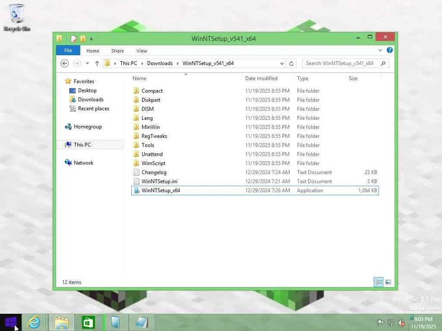Launch Internet Explorer from taskbar
The height and width of the screenshot is (331, 442).
[x=34, y=322]
